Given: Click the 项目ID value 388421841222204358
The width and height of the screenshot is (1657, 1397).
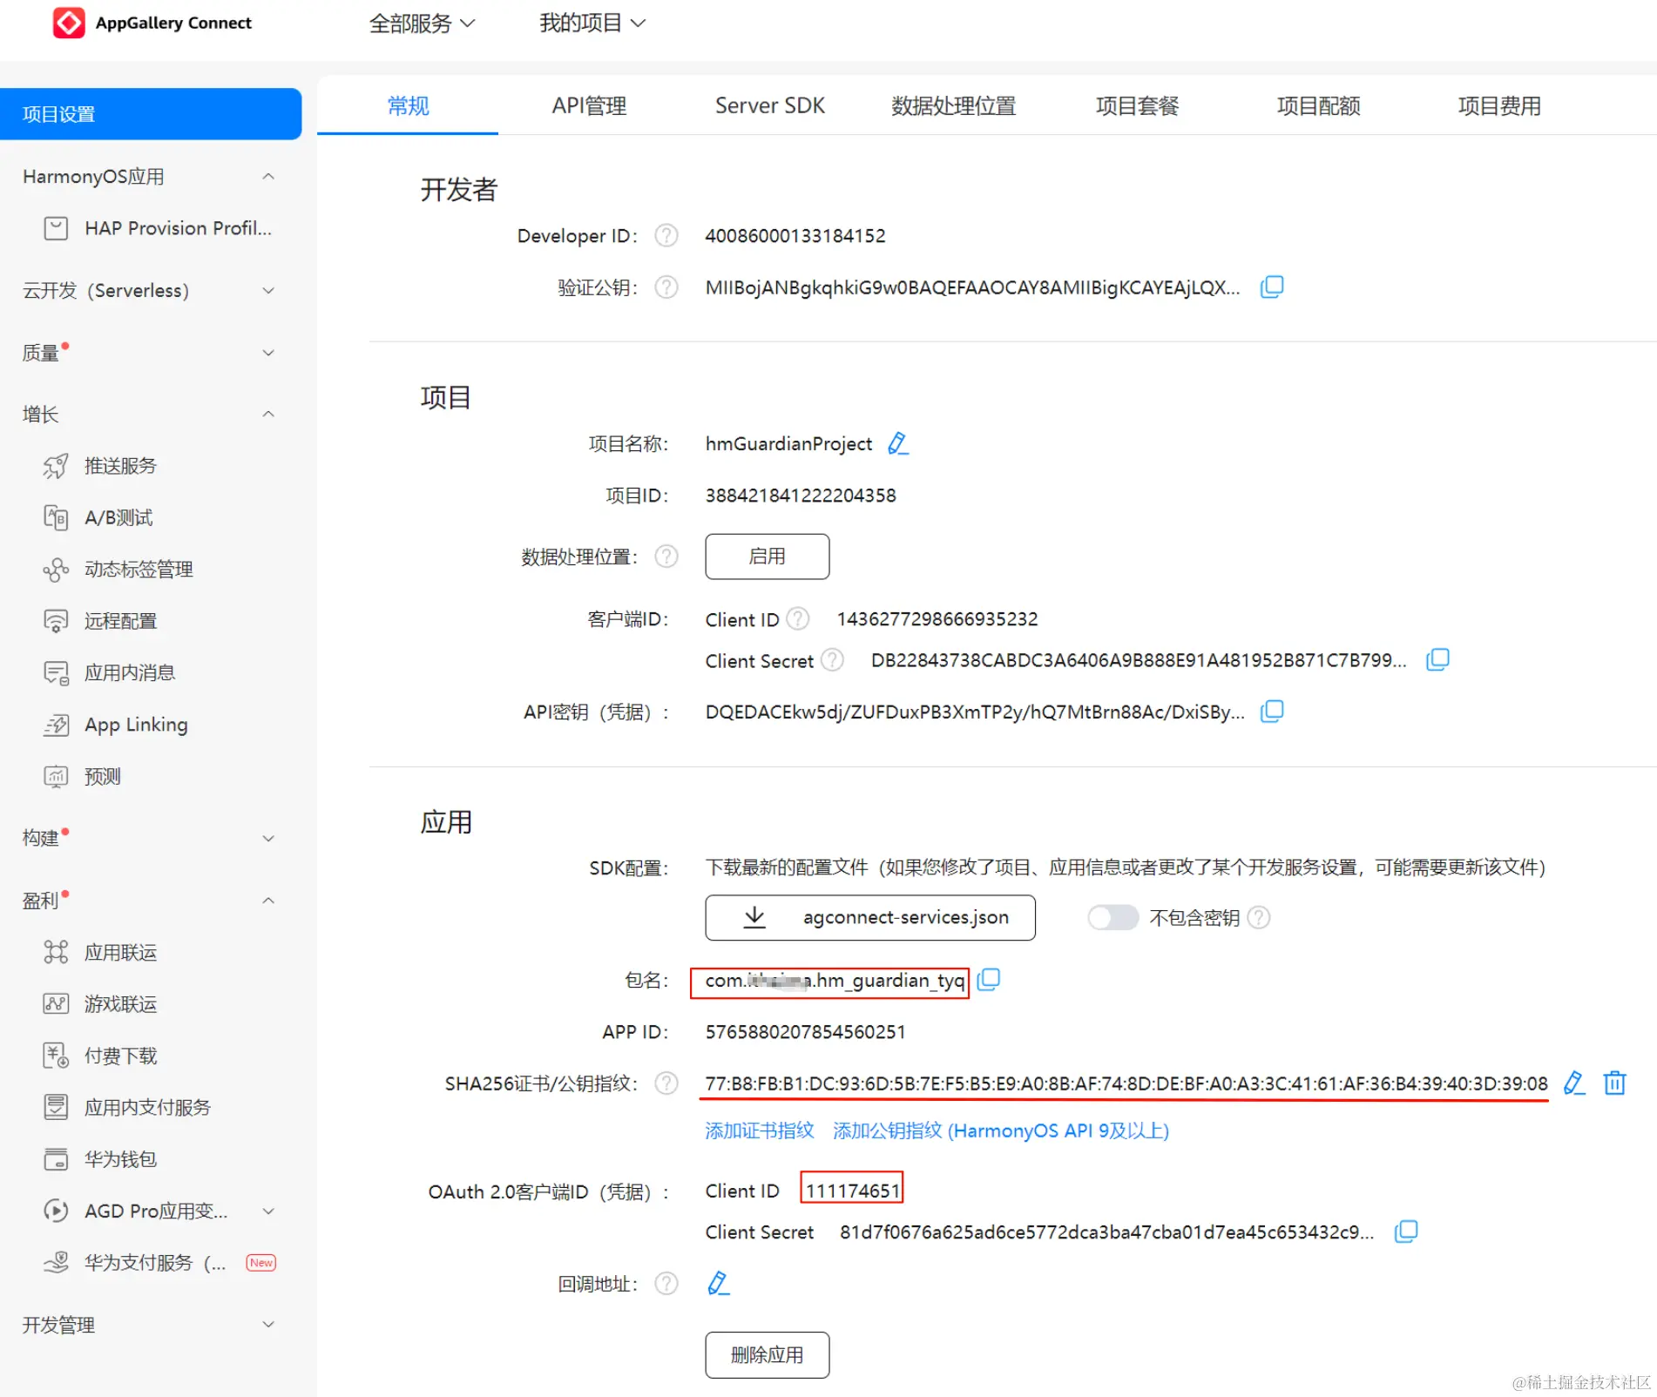Looking at the screenshot, I should [x=800, y=496].
